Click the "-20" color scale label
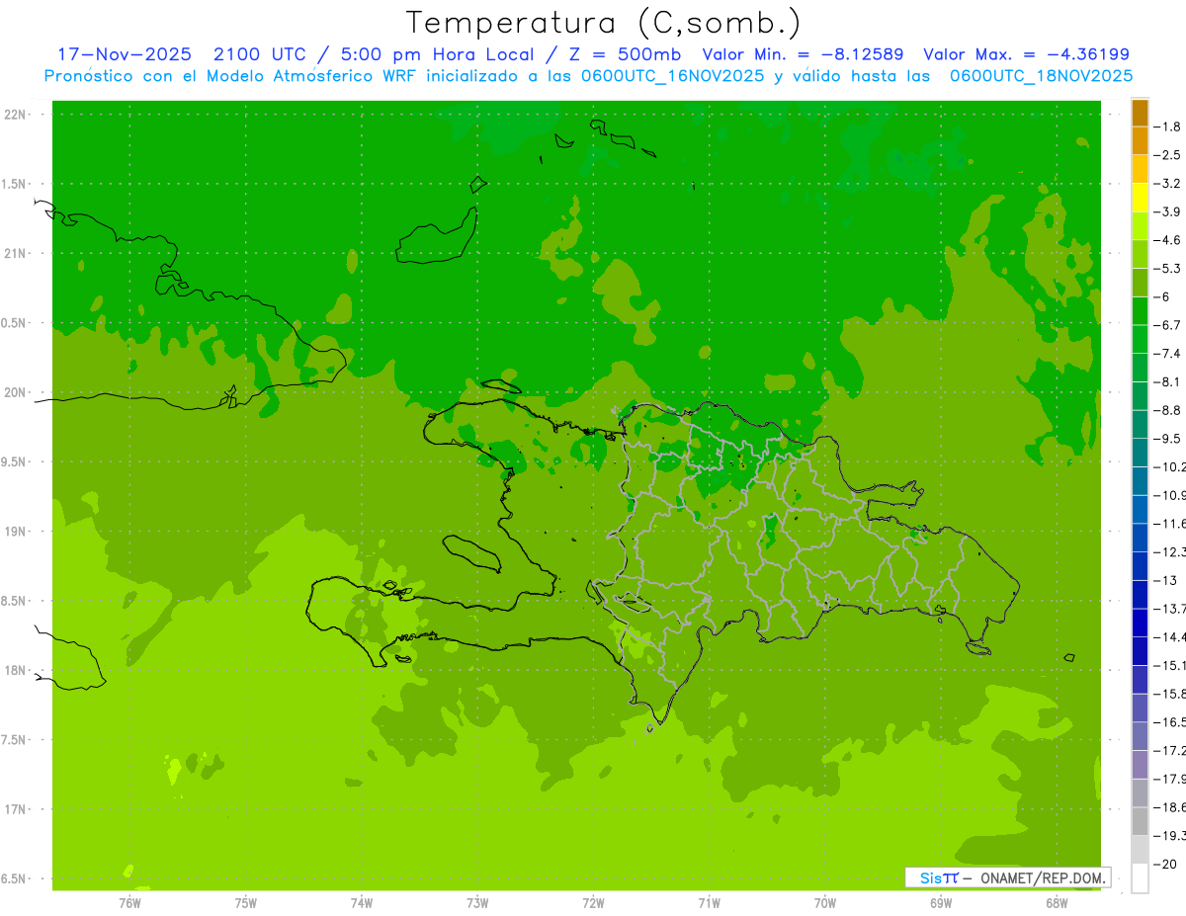 (1167, 865)
